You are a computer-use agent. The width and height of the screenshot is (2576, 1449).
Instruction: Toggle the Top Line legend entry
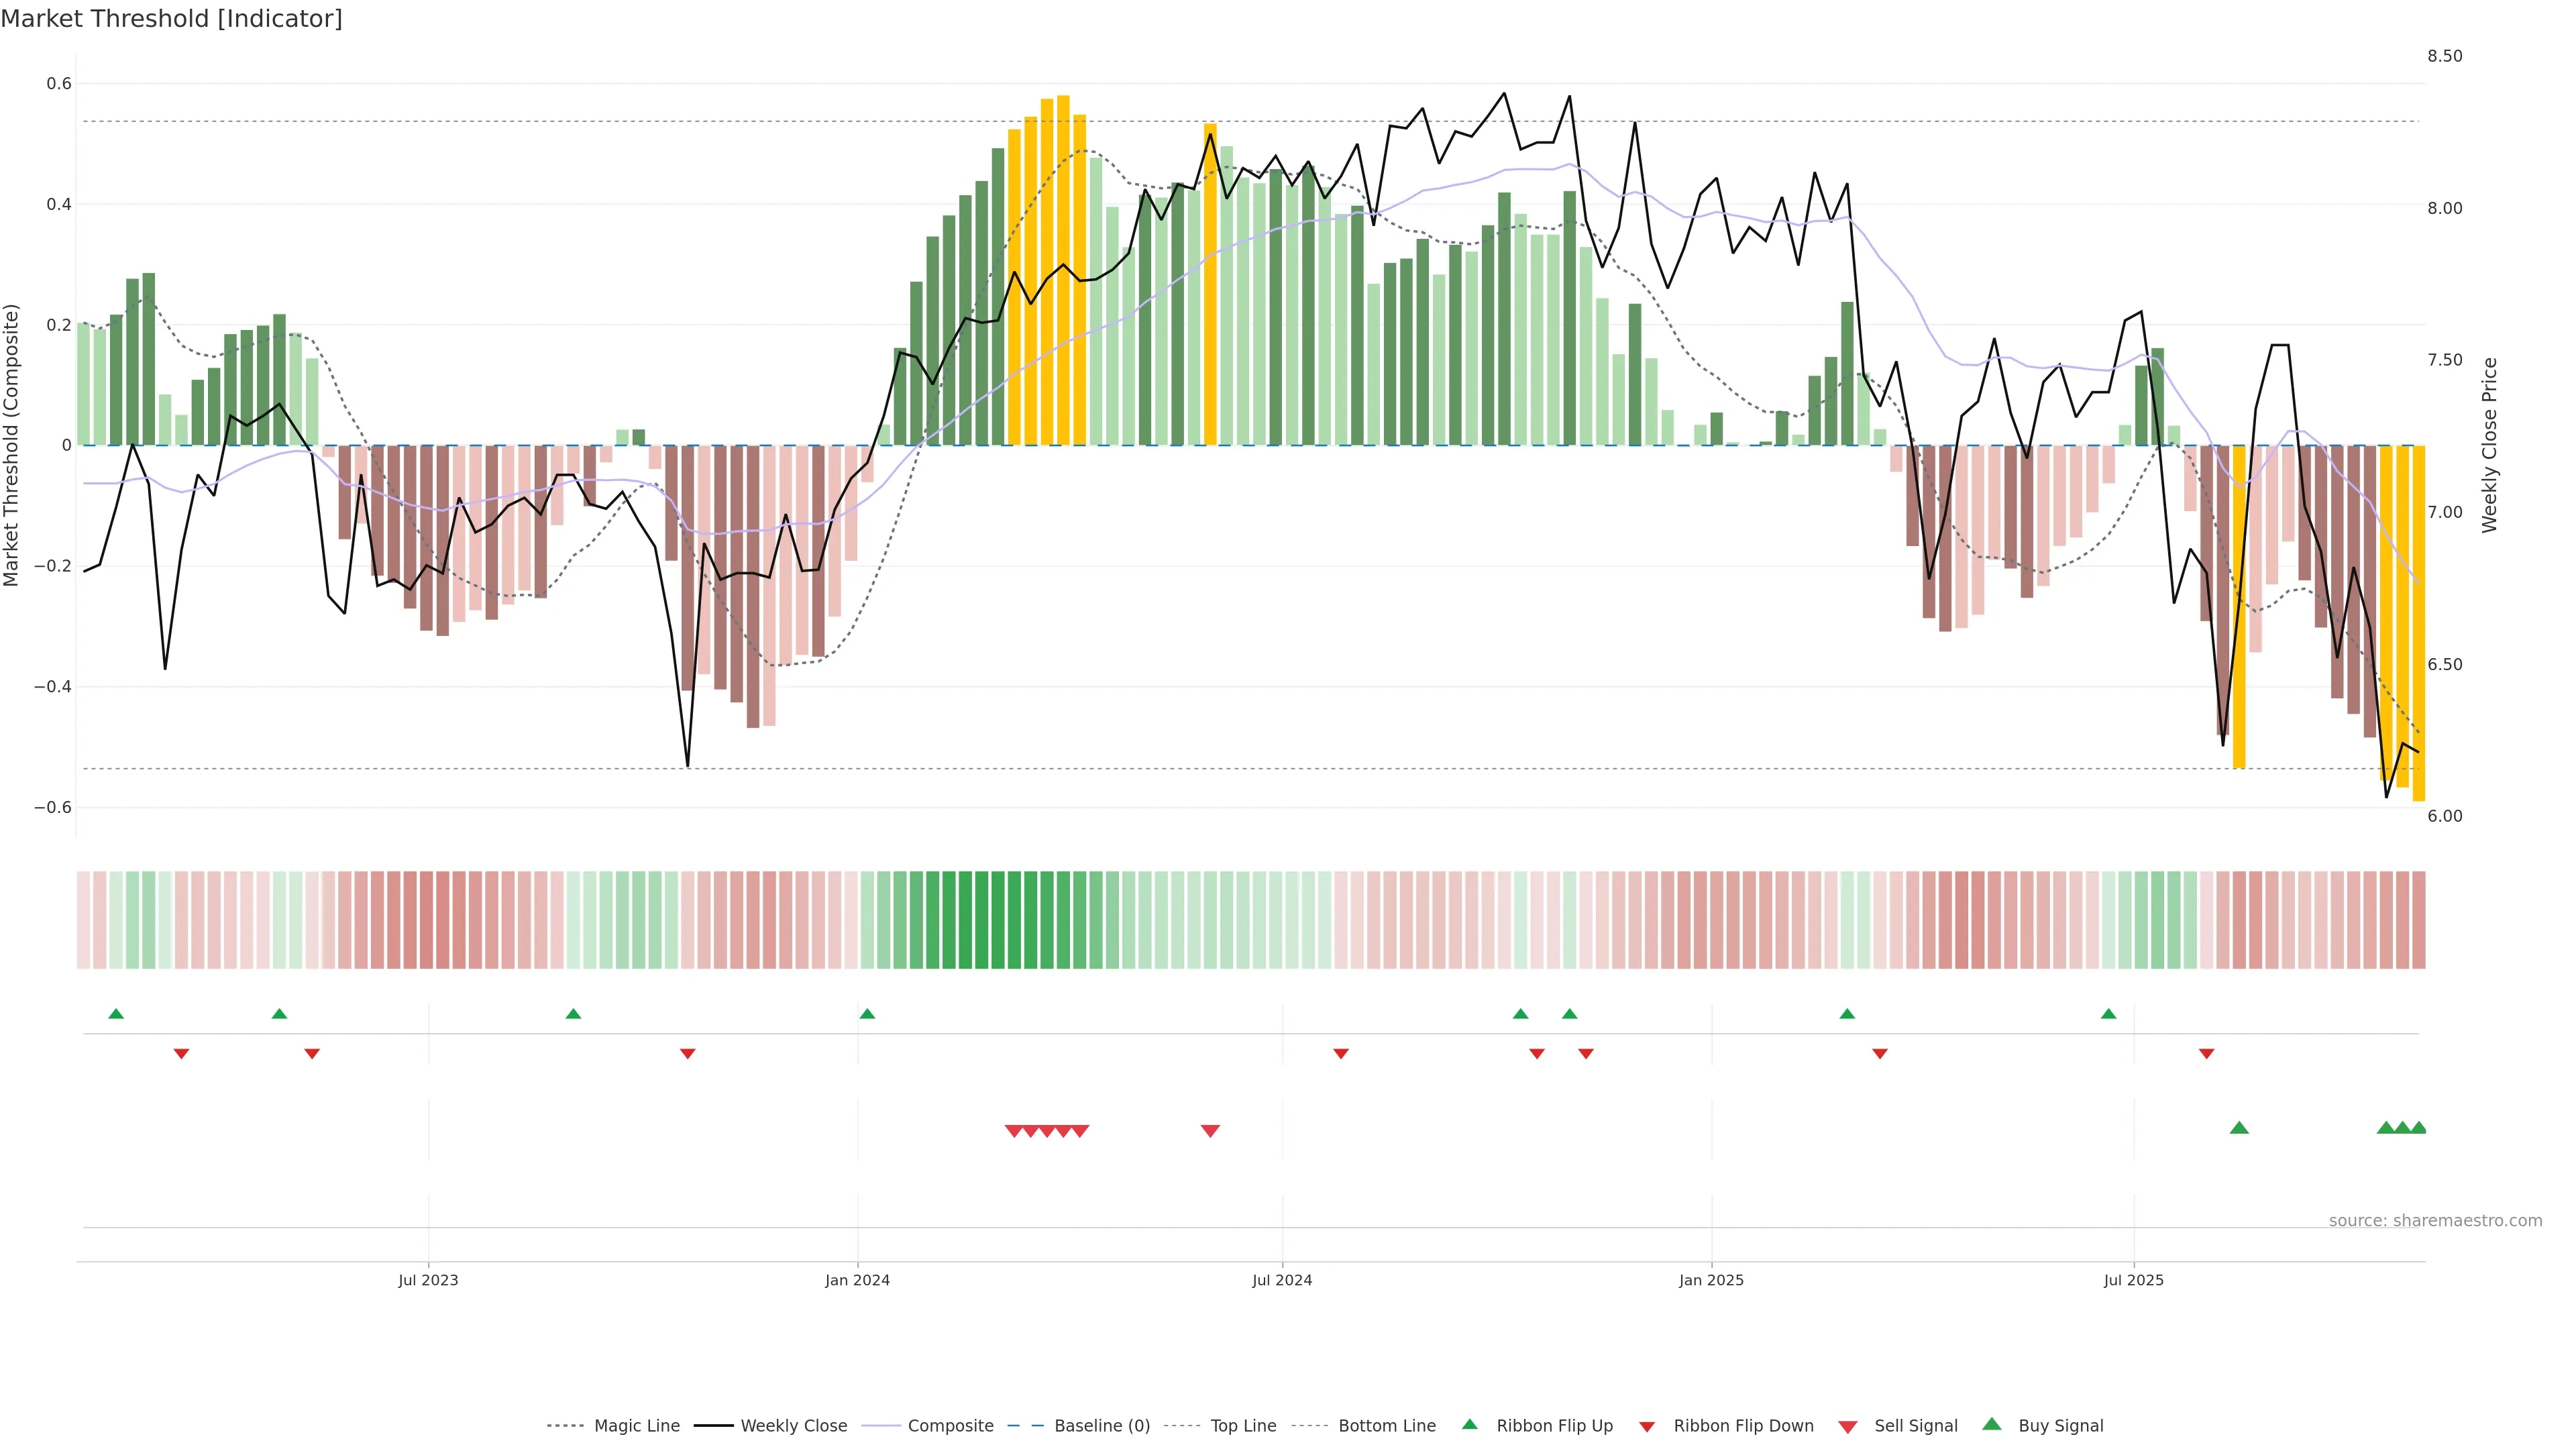[1243, 1426]
